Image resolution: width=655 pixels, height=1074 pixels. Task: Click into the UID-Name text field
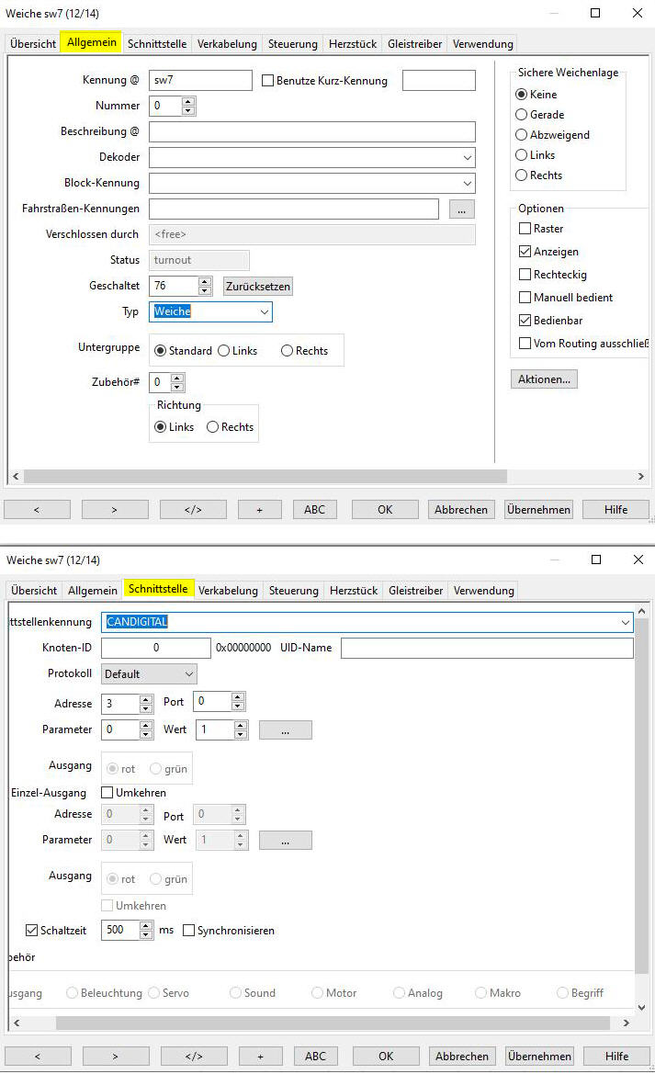(487, 649)
